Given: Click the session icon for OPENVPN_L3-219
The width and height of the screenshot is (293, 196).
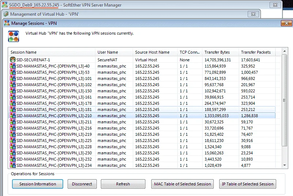Looking at the screenshot, I should pos(13,134).
